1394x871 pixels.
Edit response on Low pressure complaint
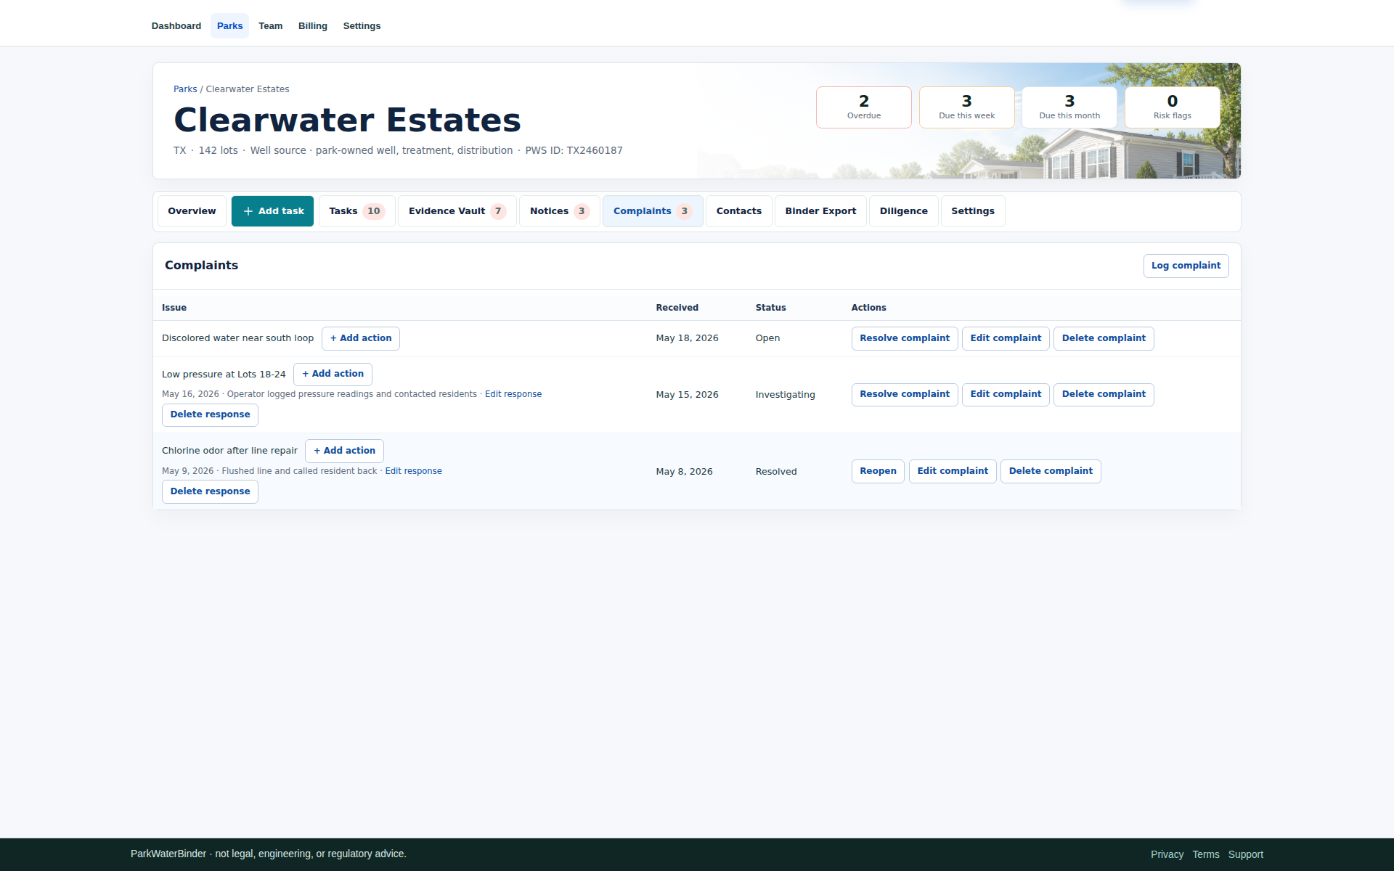point(513,394)
